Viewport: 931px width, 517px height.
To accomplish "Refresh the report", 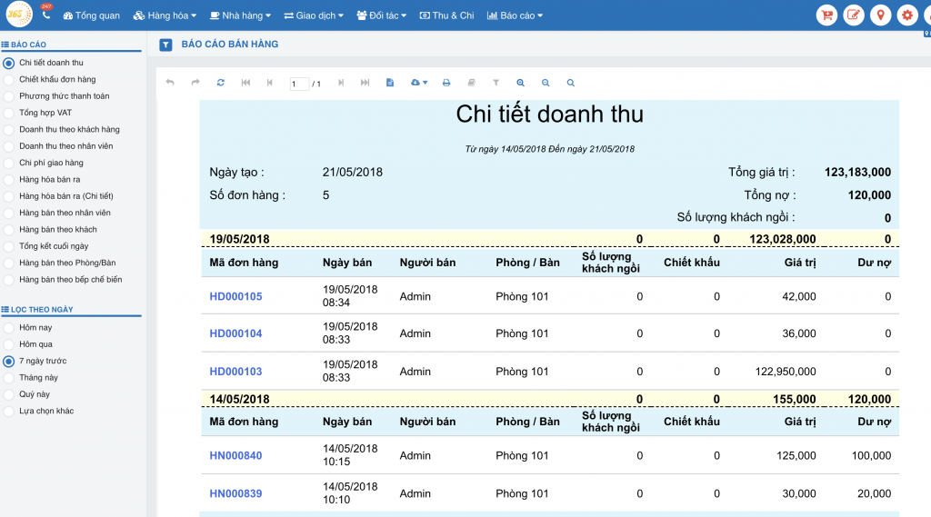I will [x=221, y=83].
